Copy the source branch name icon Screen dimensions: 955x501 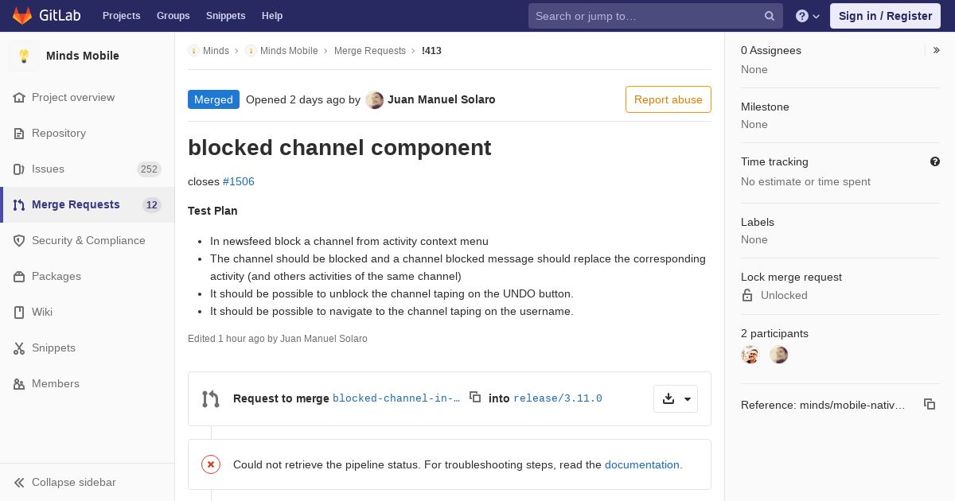475,397
